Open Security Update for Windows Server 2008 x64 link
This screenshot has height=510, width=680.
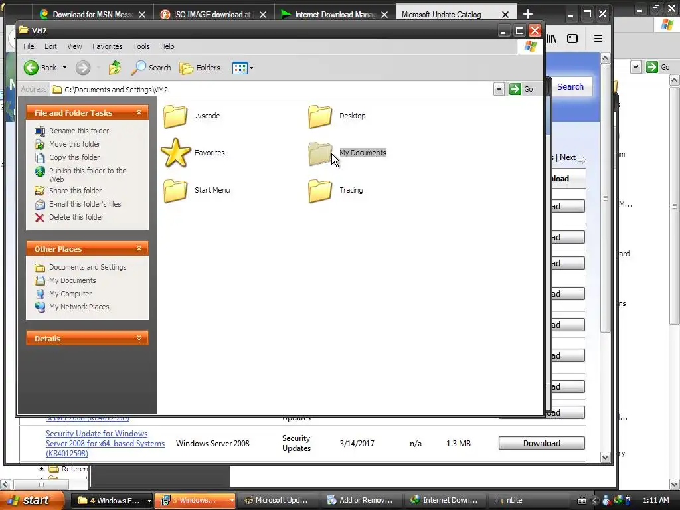pos(105,443)
